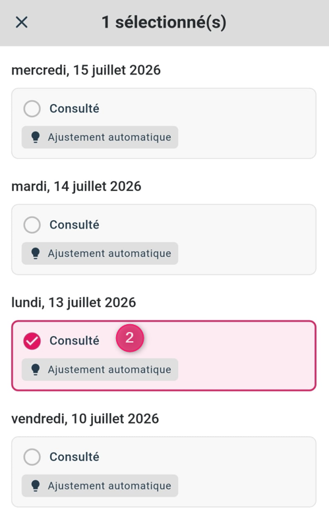The height and width of the screenshot is (527, 329).
Task: Tap Ajustement automatique tag on 14 juillet
Action: pyautogui.click(x=100, y=254)
